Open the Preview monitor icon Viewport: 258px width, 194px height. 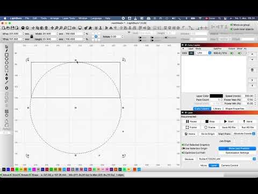[x=80, y=28]
